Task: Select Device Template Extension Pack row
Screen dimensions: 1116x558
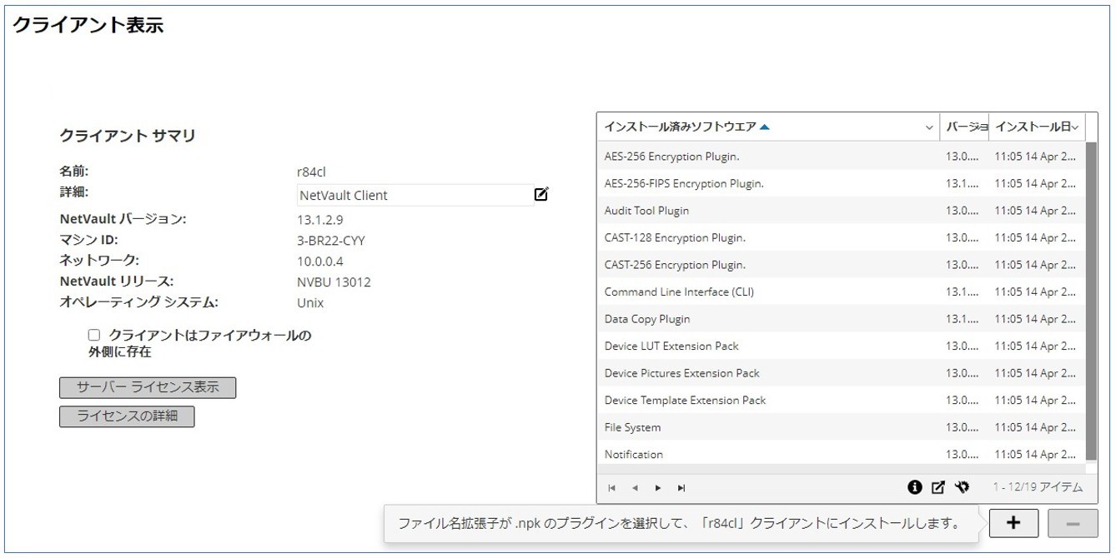Action: [x=842, y=400]
